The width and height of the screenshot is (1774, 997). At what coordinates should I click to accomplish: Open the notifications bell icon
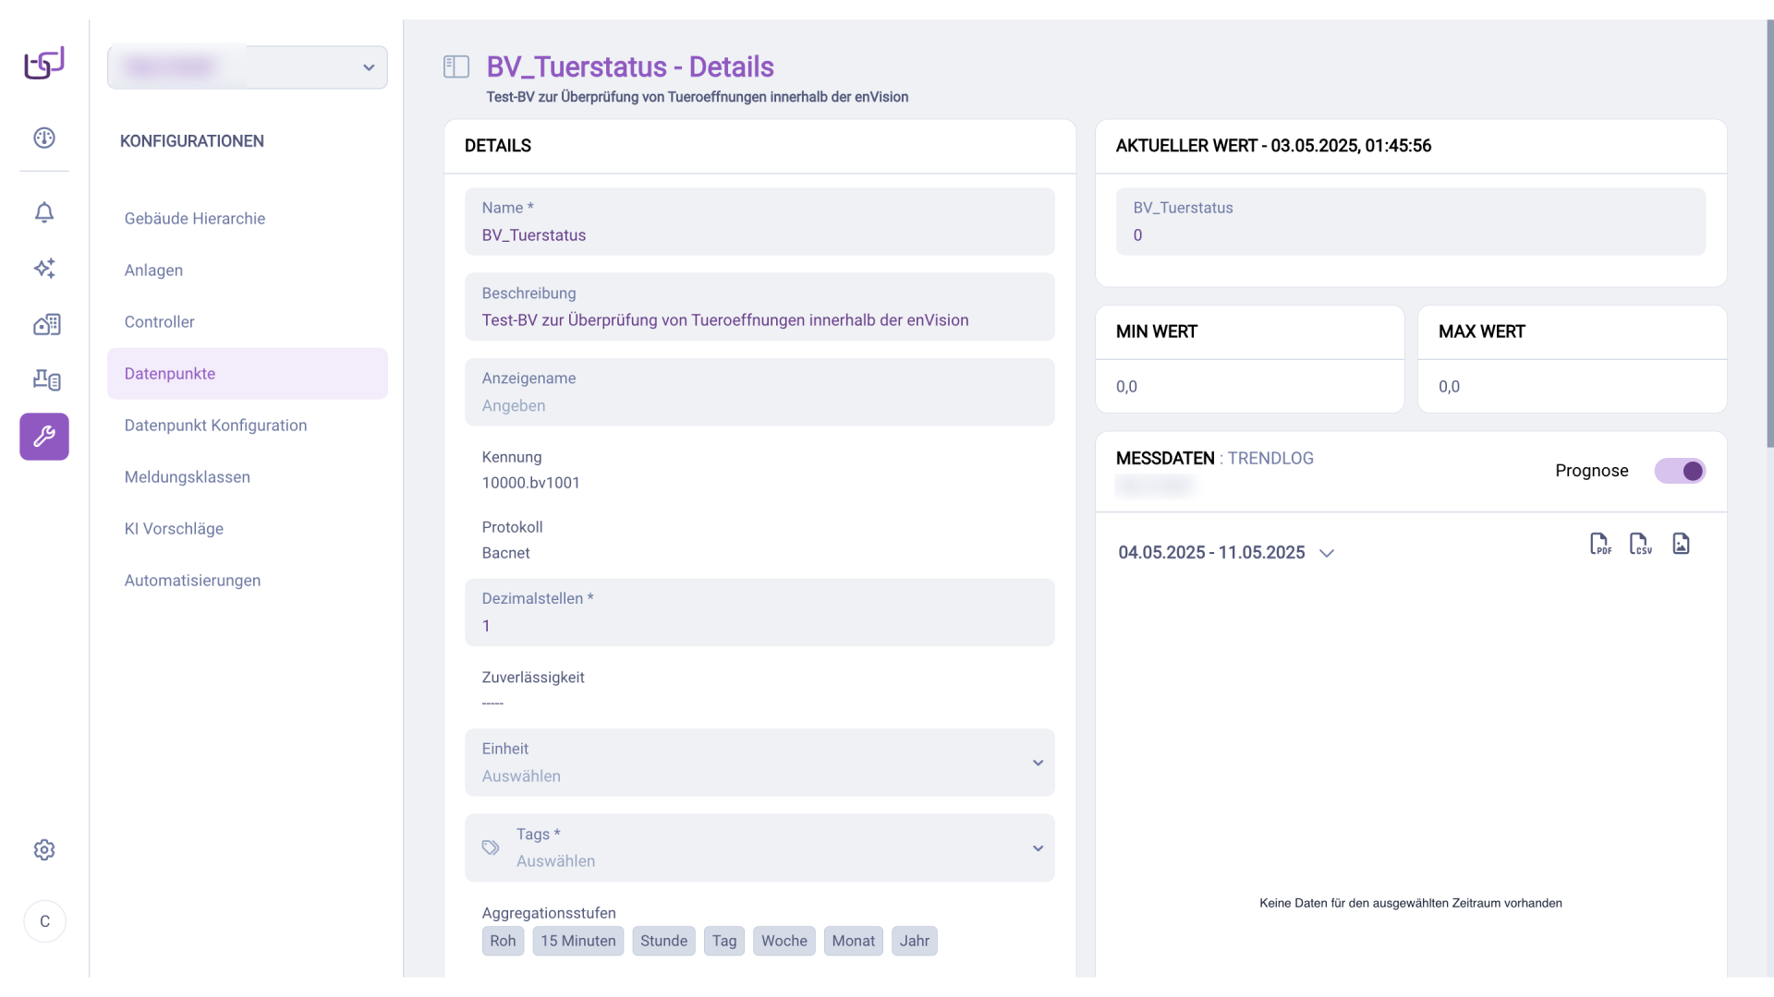(x=44, y=212)
